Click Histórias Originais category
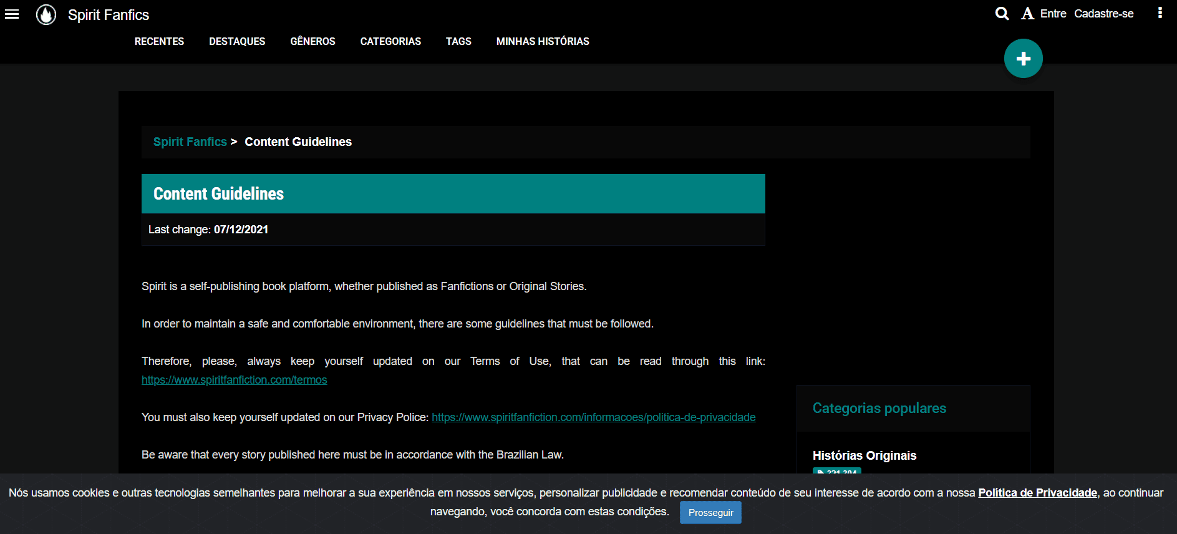The height and width of the screenshot is (534, 1177). pyautogui.click(x=864, y=455)
